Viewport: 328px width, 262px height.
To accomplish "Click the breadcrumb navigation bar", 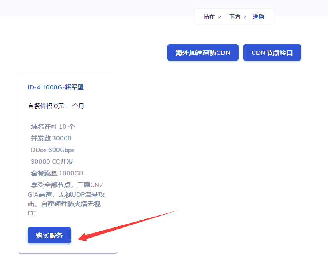I will pyautogui.click(x=233, y=17).
